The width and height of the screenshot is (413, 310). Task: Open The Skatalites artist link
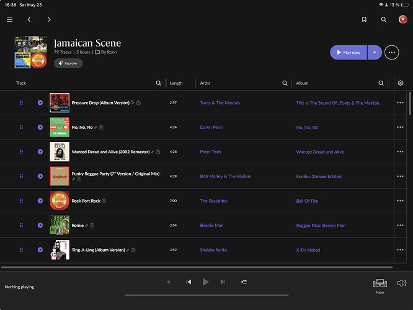(213, 201)
